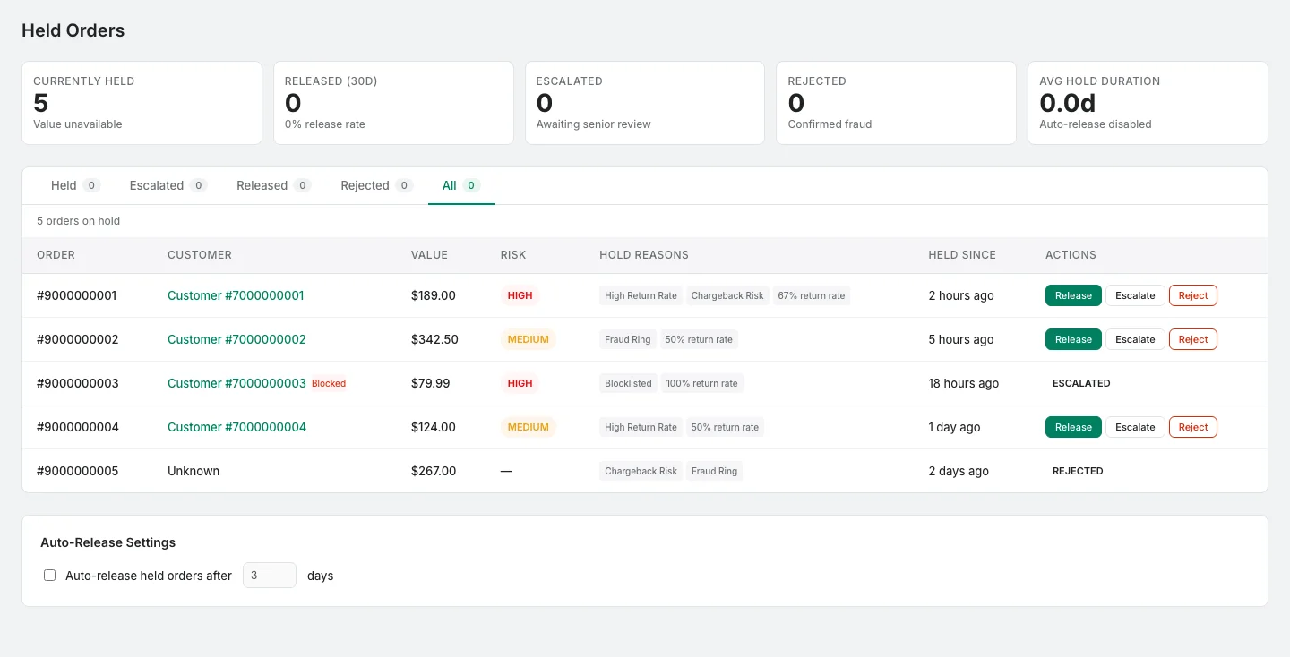This screenshot has height=657, width=1290.
Task: Reject order #9000000001
Action: pos(1192,295)
